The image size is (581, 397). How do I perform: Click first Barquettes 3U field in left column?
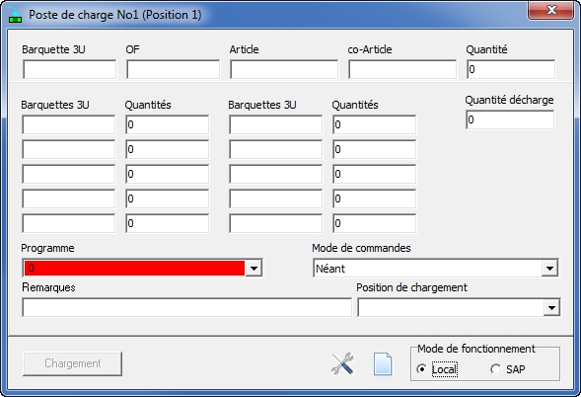click(68, 124)
